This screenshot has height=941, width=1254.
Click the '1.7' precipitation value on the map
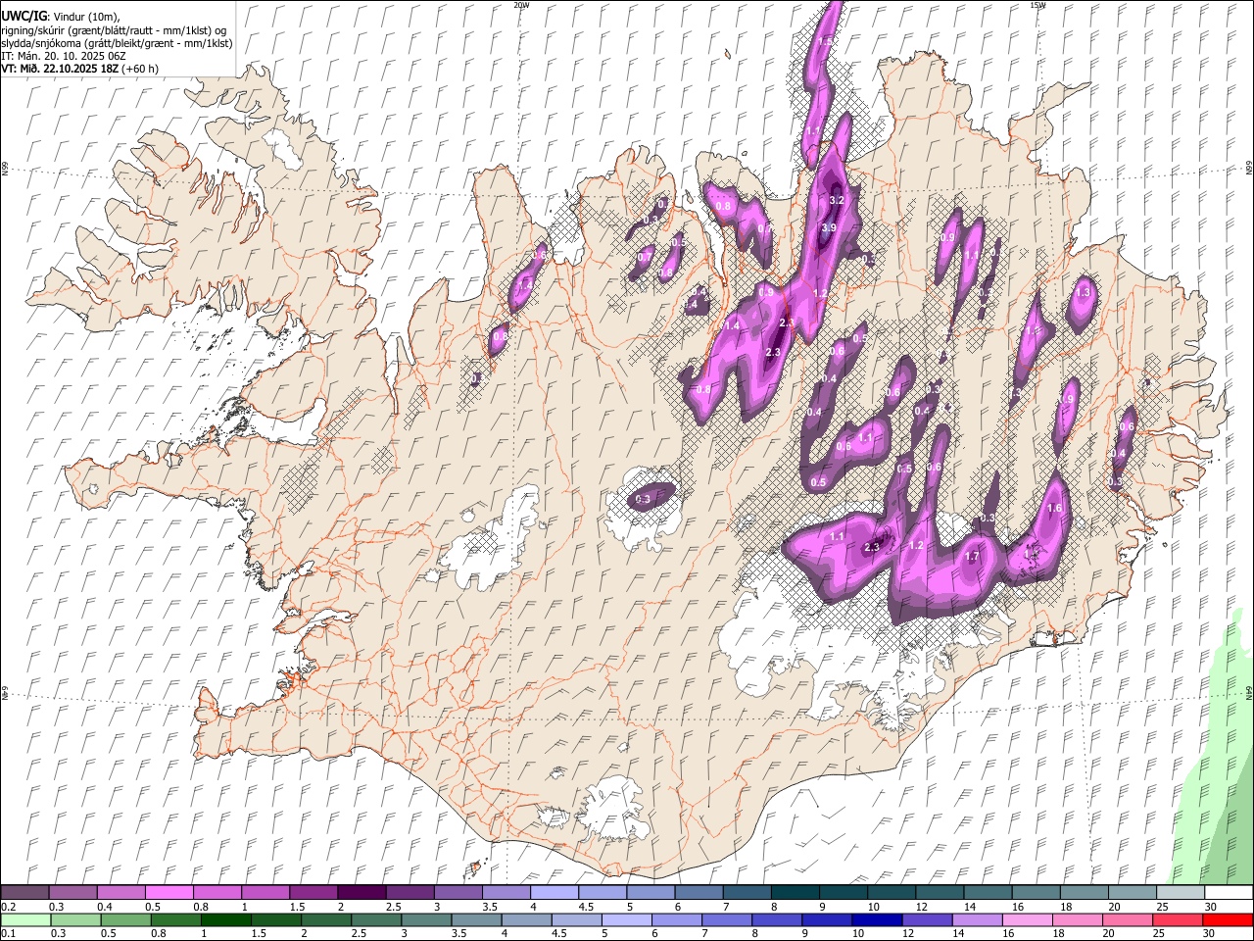coord(972,556)
